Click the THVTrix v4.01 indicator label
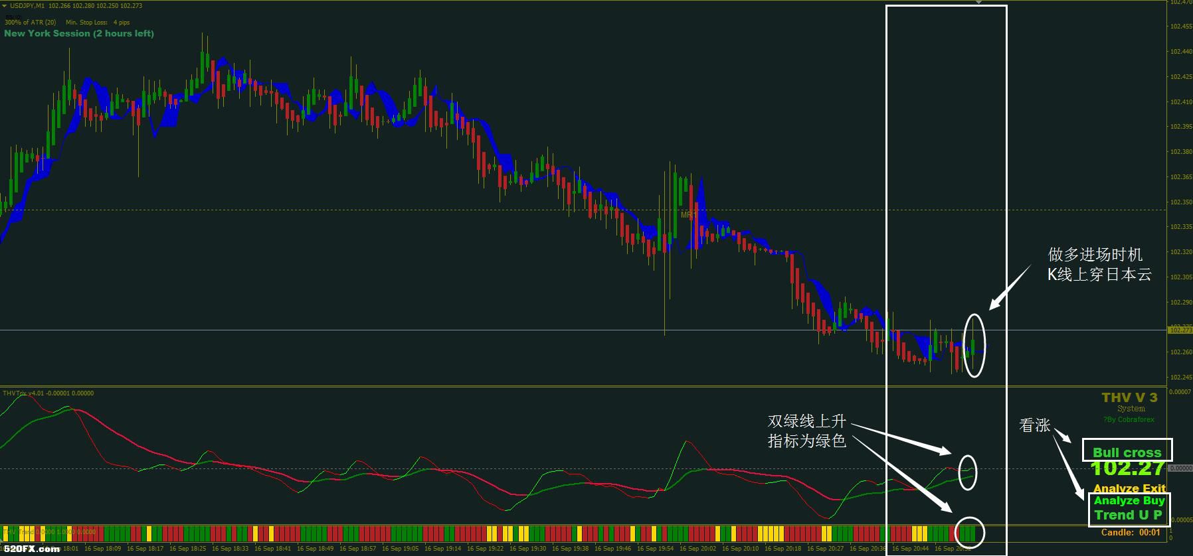The height and width of the screenshot is (556, 1193). [48, 393]
